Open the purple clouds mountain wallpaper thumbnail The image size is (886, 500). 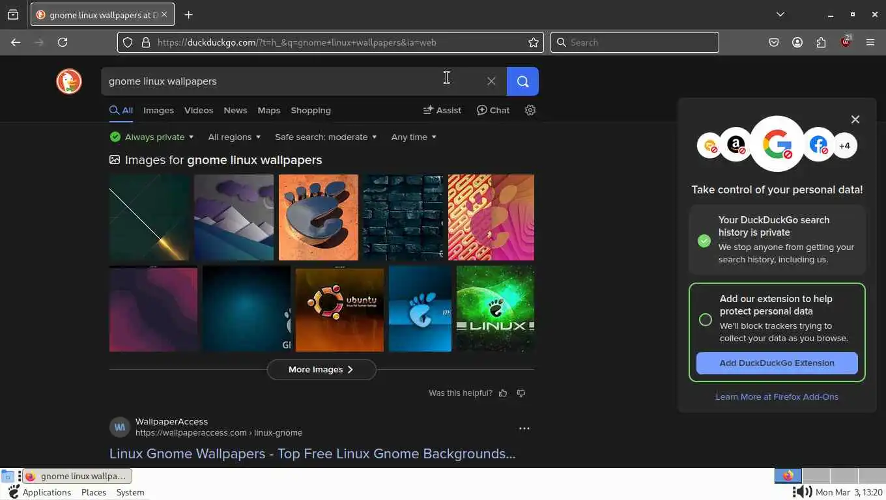(234, 217)
